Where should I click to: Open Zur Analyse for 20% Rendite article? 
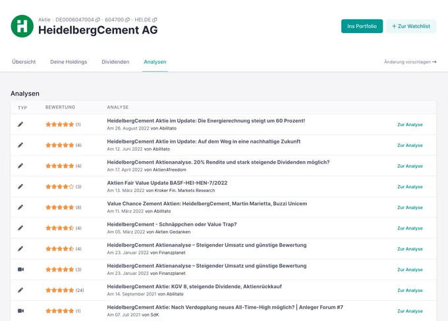pyautogui.click(x=410, y=166)
